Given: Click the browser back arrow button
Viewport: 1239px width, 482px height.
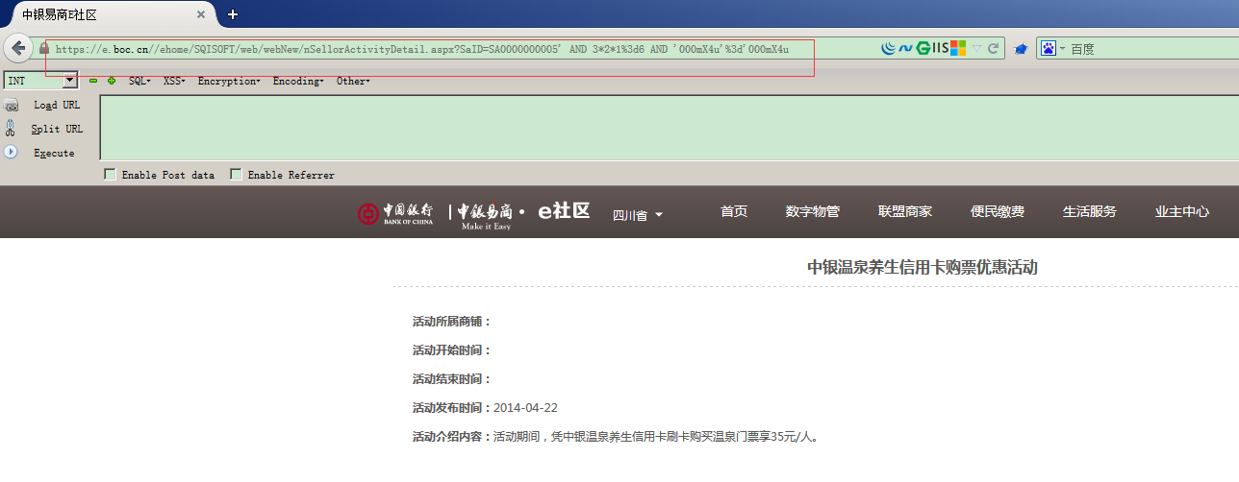Looking at the screenshot, I should pyautogui.click(x=17, y=48).
